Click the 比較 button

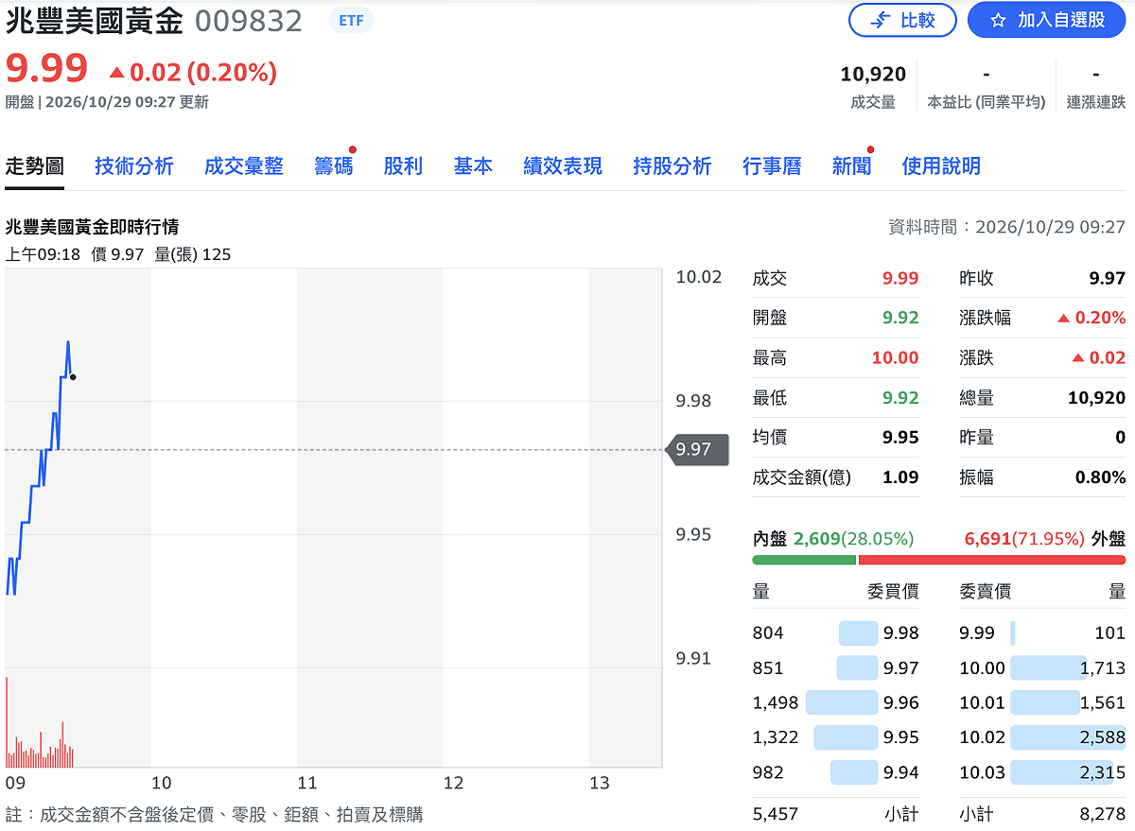coord(902,20)
